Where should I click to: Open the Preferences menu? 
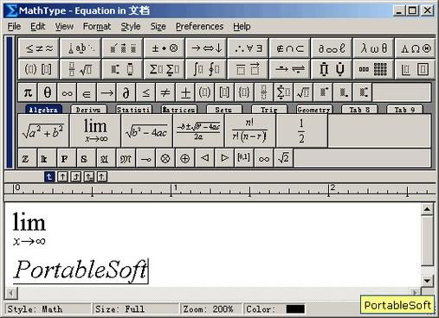[x=199, y=27]
